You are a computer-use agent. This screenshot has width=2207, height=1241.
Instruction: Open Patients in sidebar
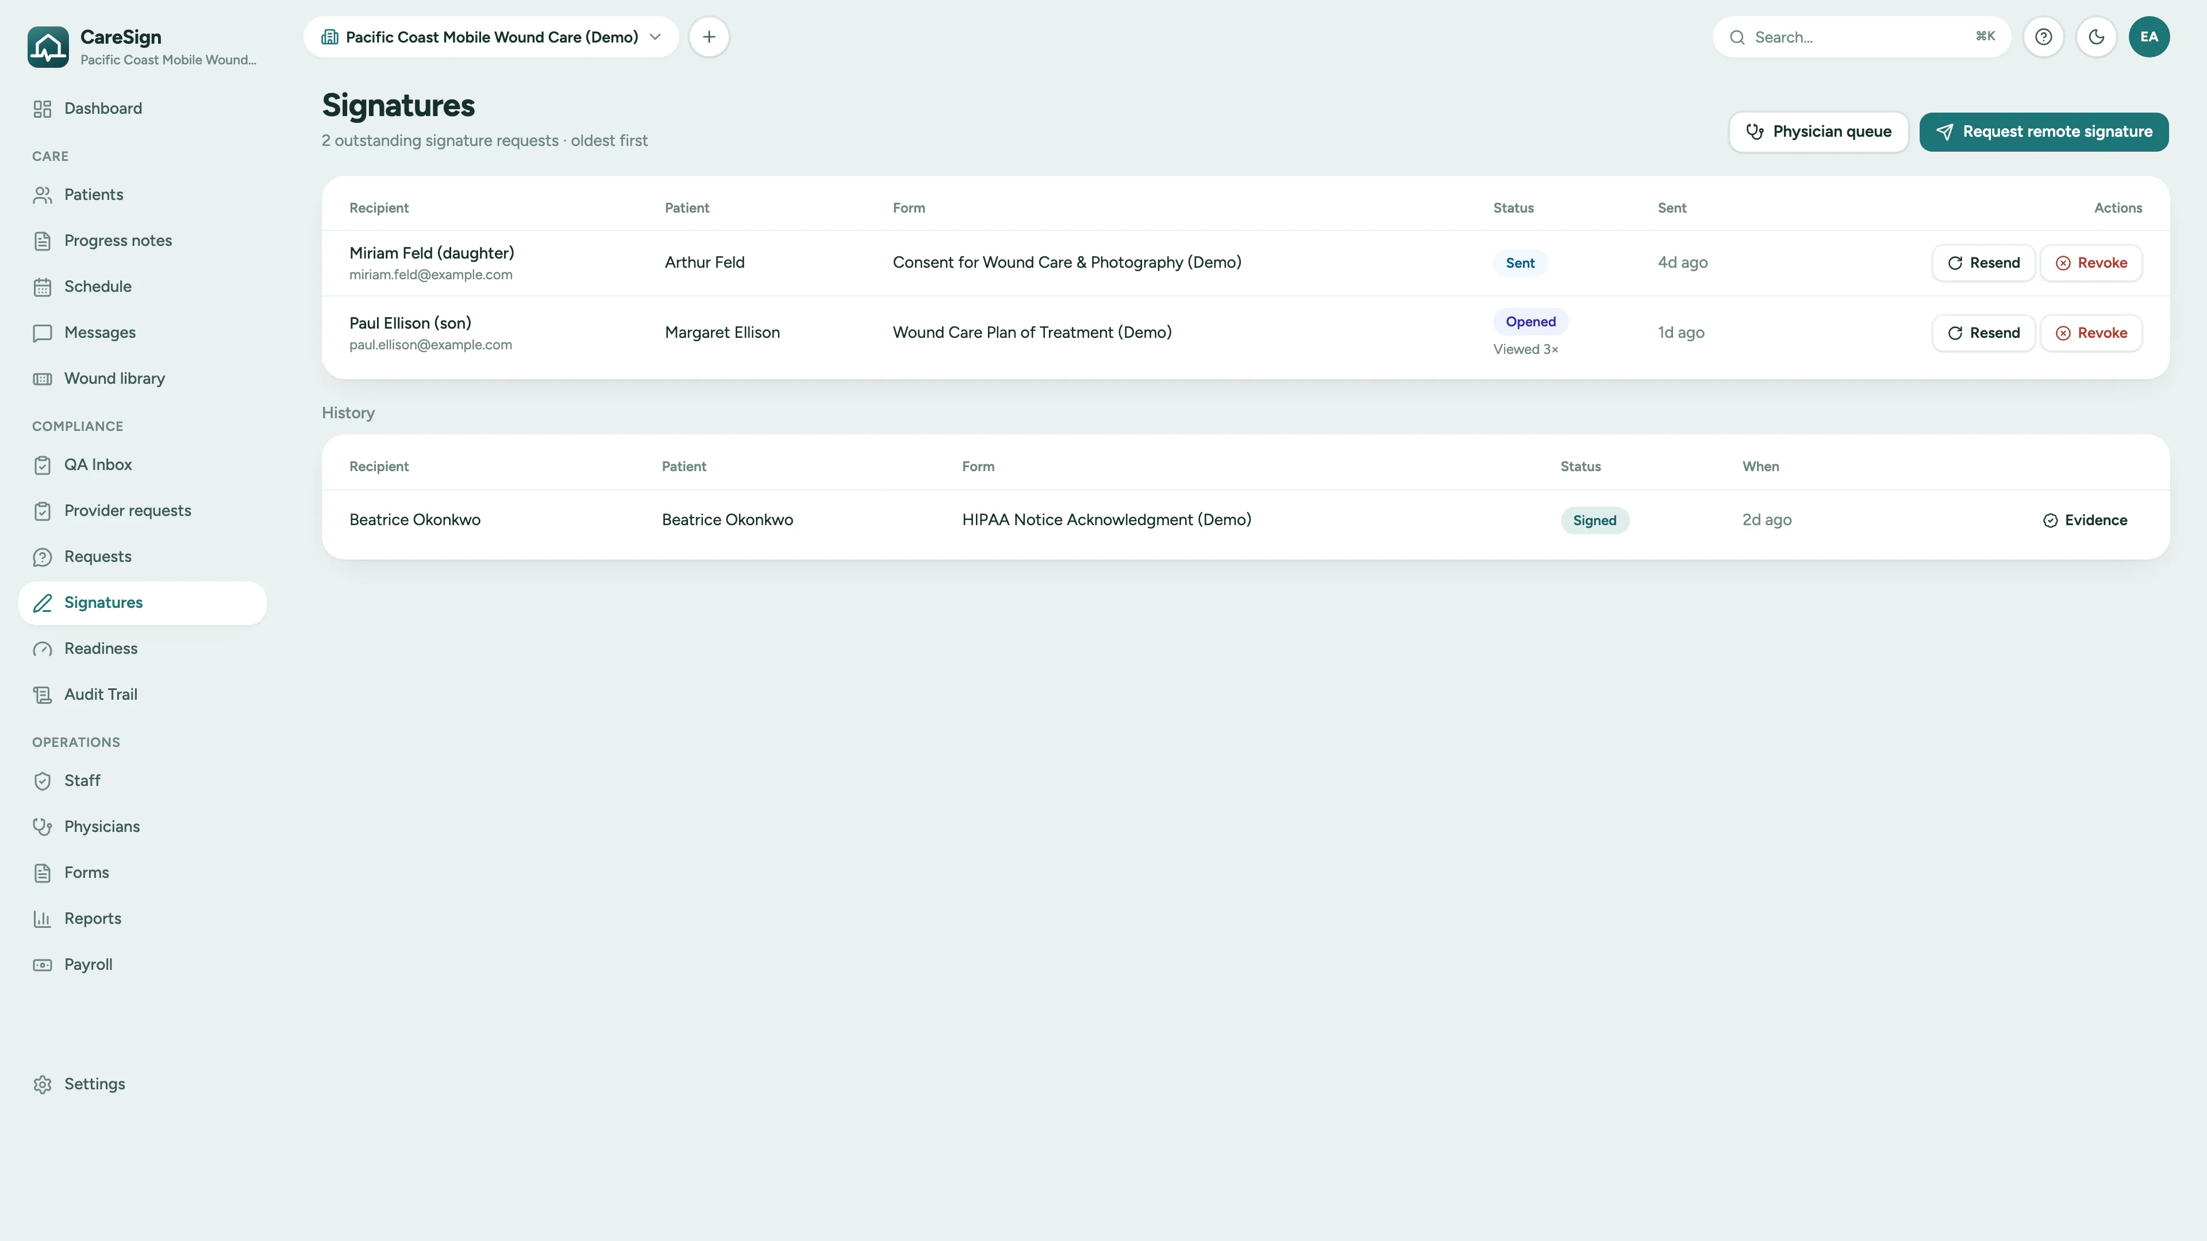point(142,195)
